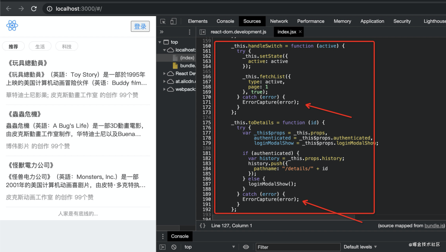446x252 pixels.
Task: Open the bundle.js source mapped link
Action: coord(434,226)
